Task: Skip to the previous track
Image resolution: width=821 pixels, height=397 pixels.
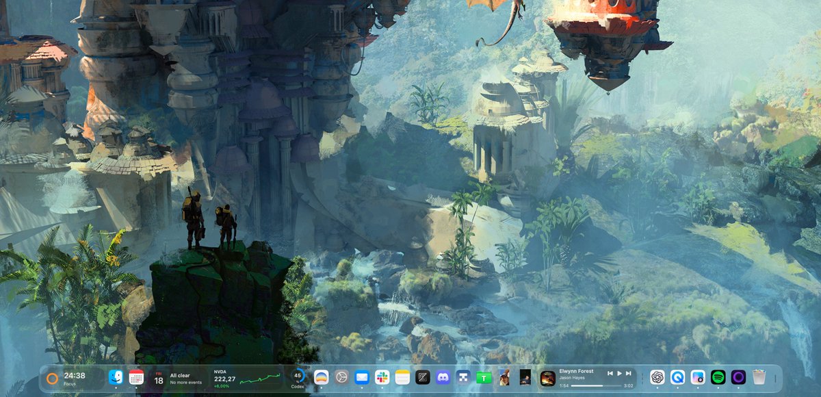Action: point(610,373)
